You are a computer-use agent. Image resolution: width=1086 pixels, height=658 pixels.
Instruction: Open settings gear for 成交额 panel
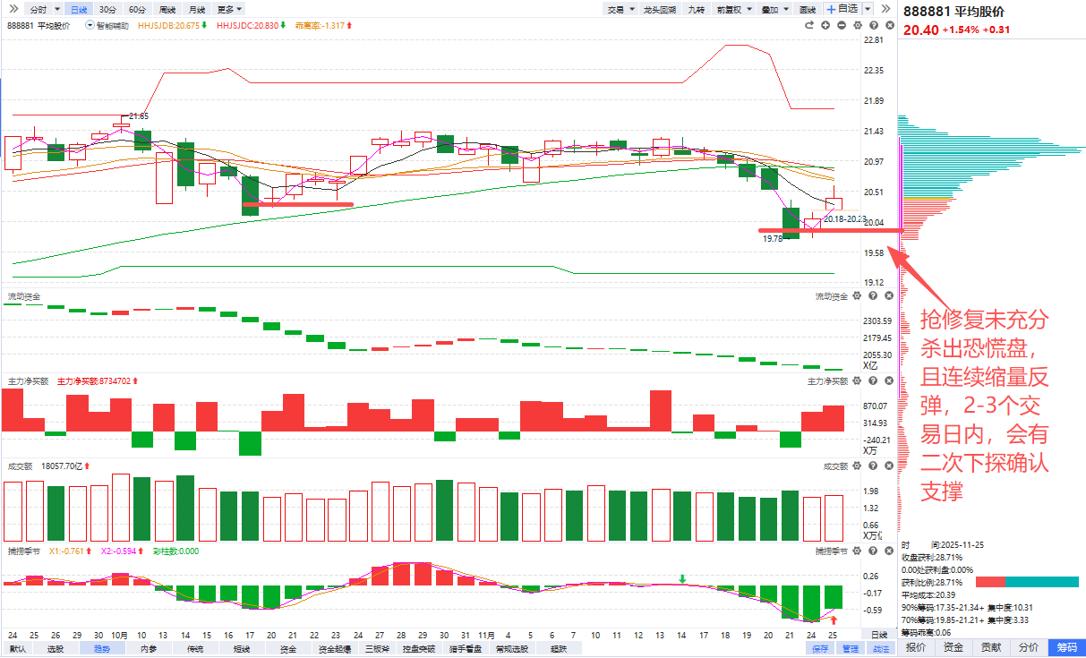[x=855, y=466]
